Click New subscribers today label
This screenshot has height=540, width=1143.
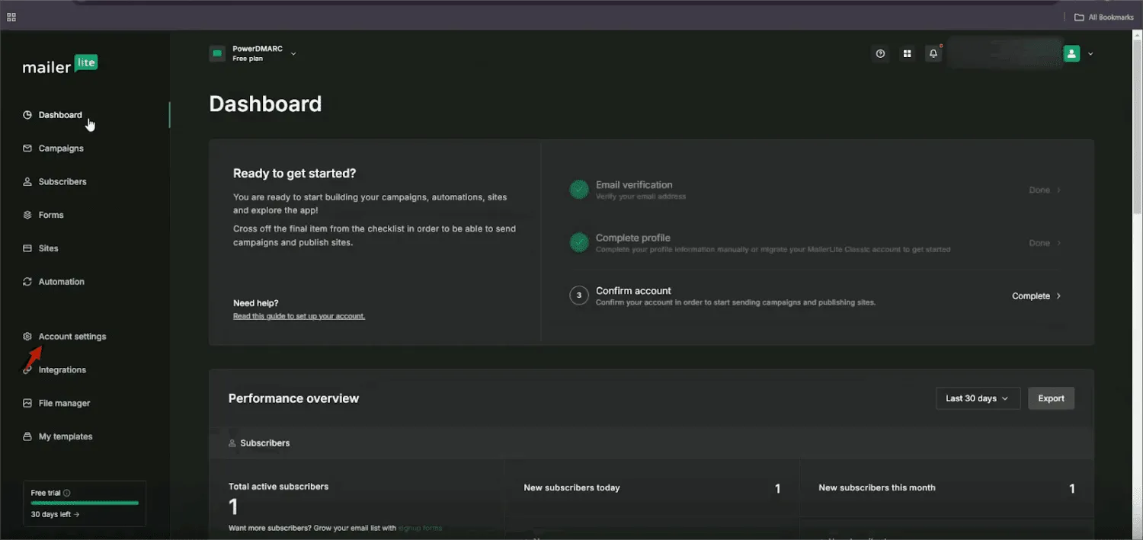tap(571, 488)
